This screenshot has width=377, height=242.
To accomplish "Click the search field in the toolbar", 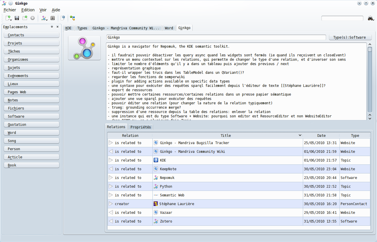I will tap(342, 18).
